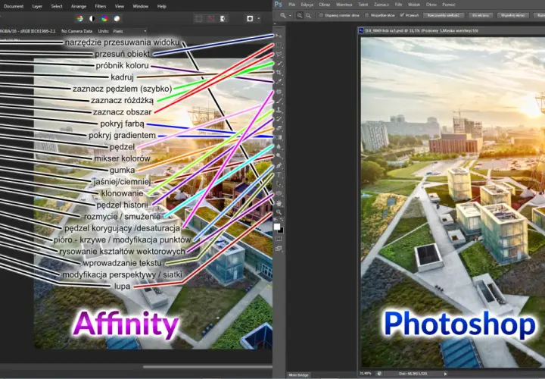Select the Brush tool in Photoshop
This screenshot has width=545, height=379.
pyautogui.click(x=279, y=101)
